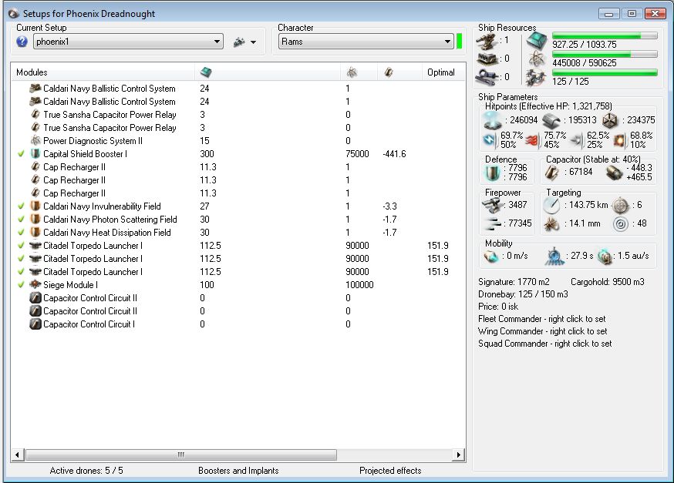Open the Active drones 5 / 5 panel
This screenshot has height=483, width=674.
click(x=86, y=471)
